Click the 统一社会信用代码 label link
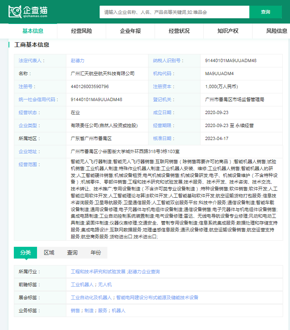Image resolution: width=290 pixels, height=330 pixels. 37,99
